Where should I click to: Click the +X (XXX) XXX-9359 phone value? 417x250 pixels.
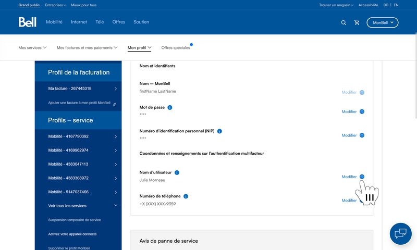click(x=158, y=204)
